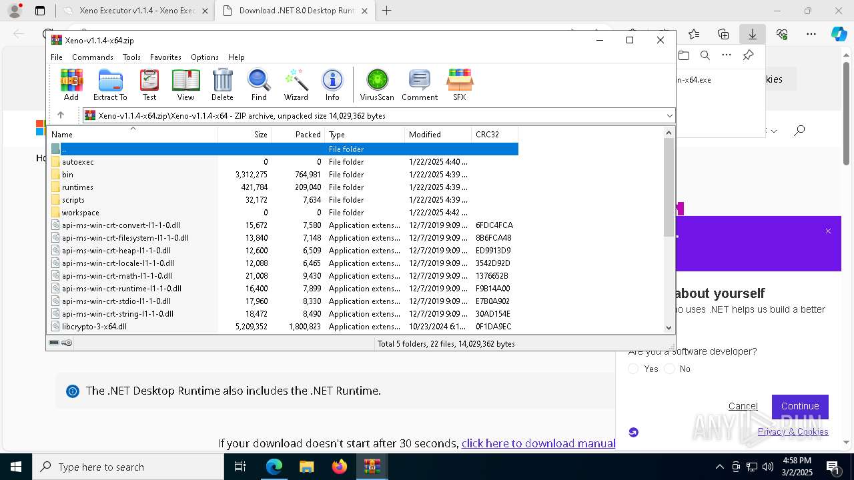The width and height of the screenshot is (854, 480).
Task: Click the Cancel link in survey
Action: [x=743, y=406]
